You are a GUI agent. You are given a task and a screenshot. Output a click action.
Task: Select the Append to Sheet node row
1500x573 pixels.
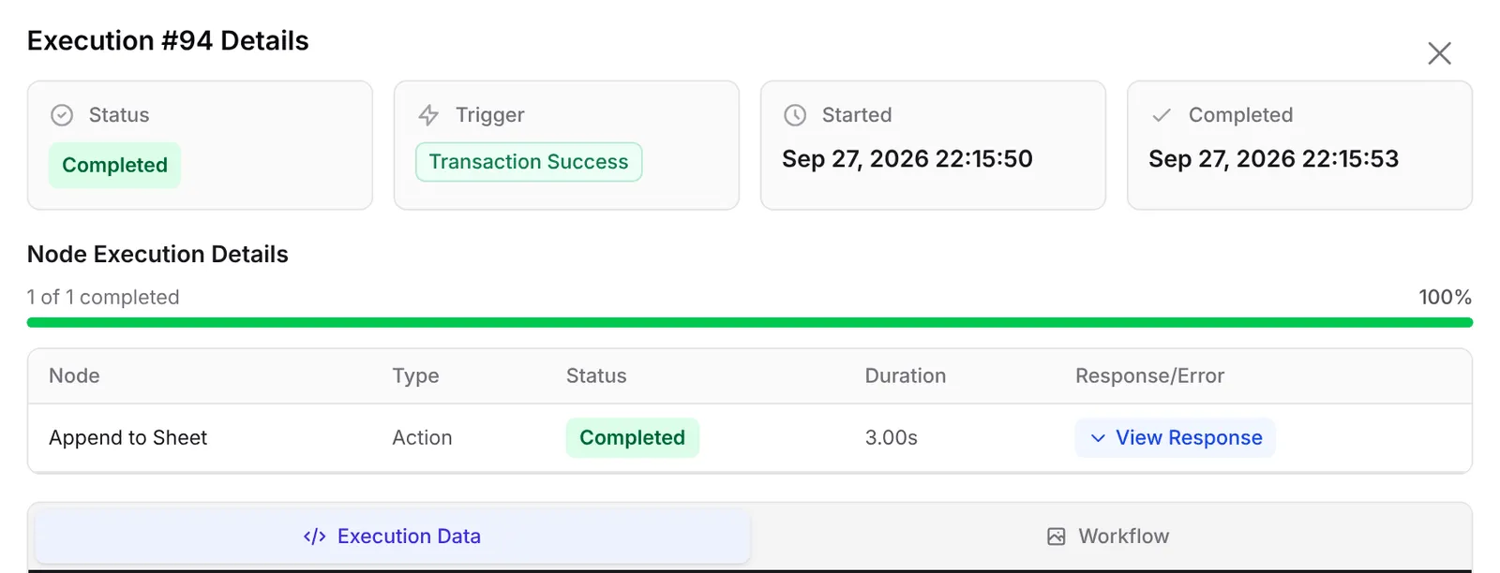coord(750,438)
